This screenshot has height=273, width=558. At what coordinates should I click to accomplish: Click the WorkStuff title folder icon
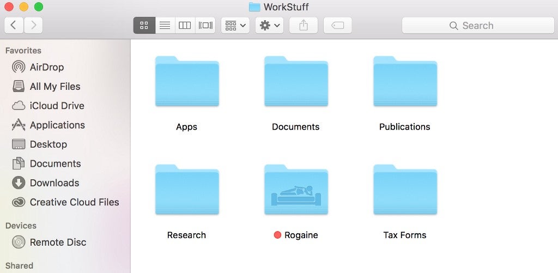[254, 7]
